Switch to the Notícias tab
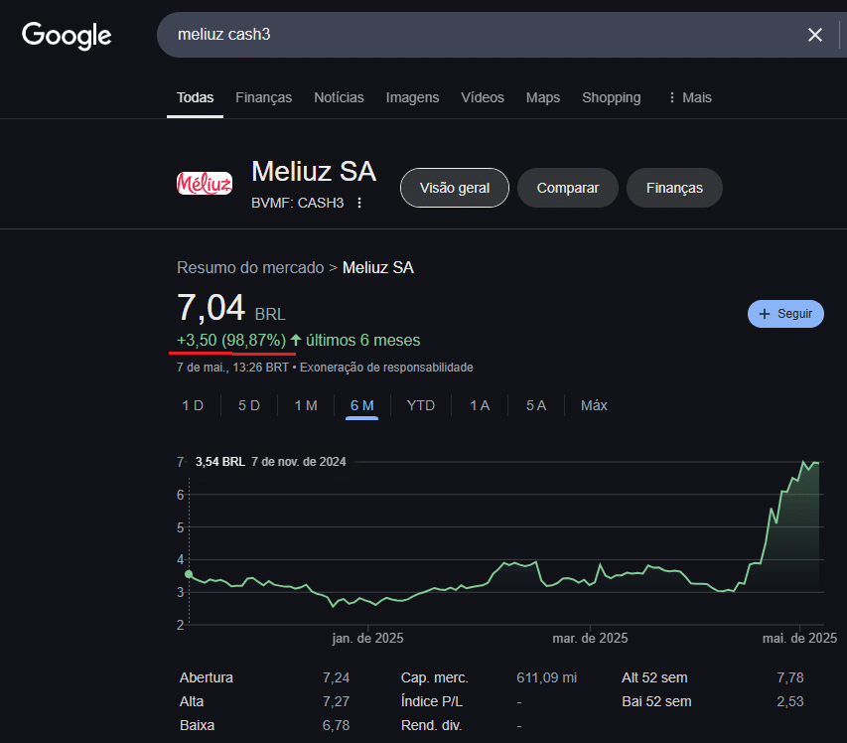Viewport: 847px width, 743px height. [339, 97]
